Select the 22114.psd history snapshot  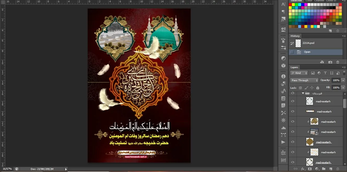315,43
